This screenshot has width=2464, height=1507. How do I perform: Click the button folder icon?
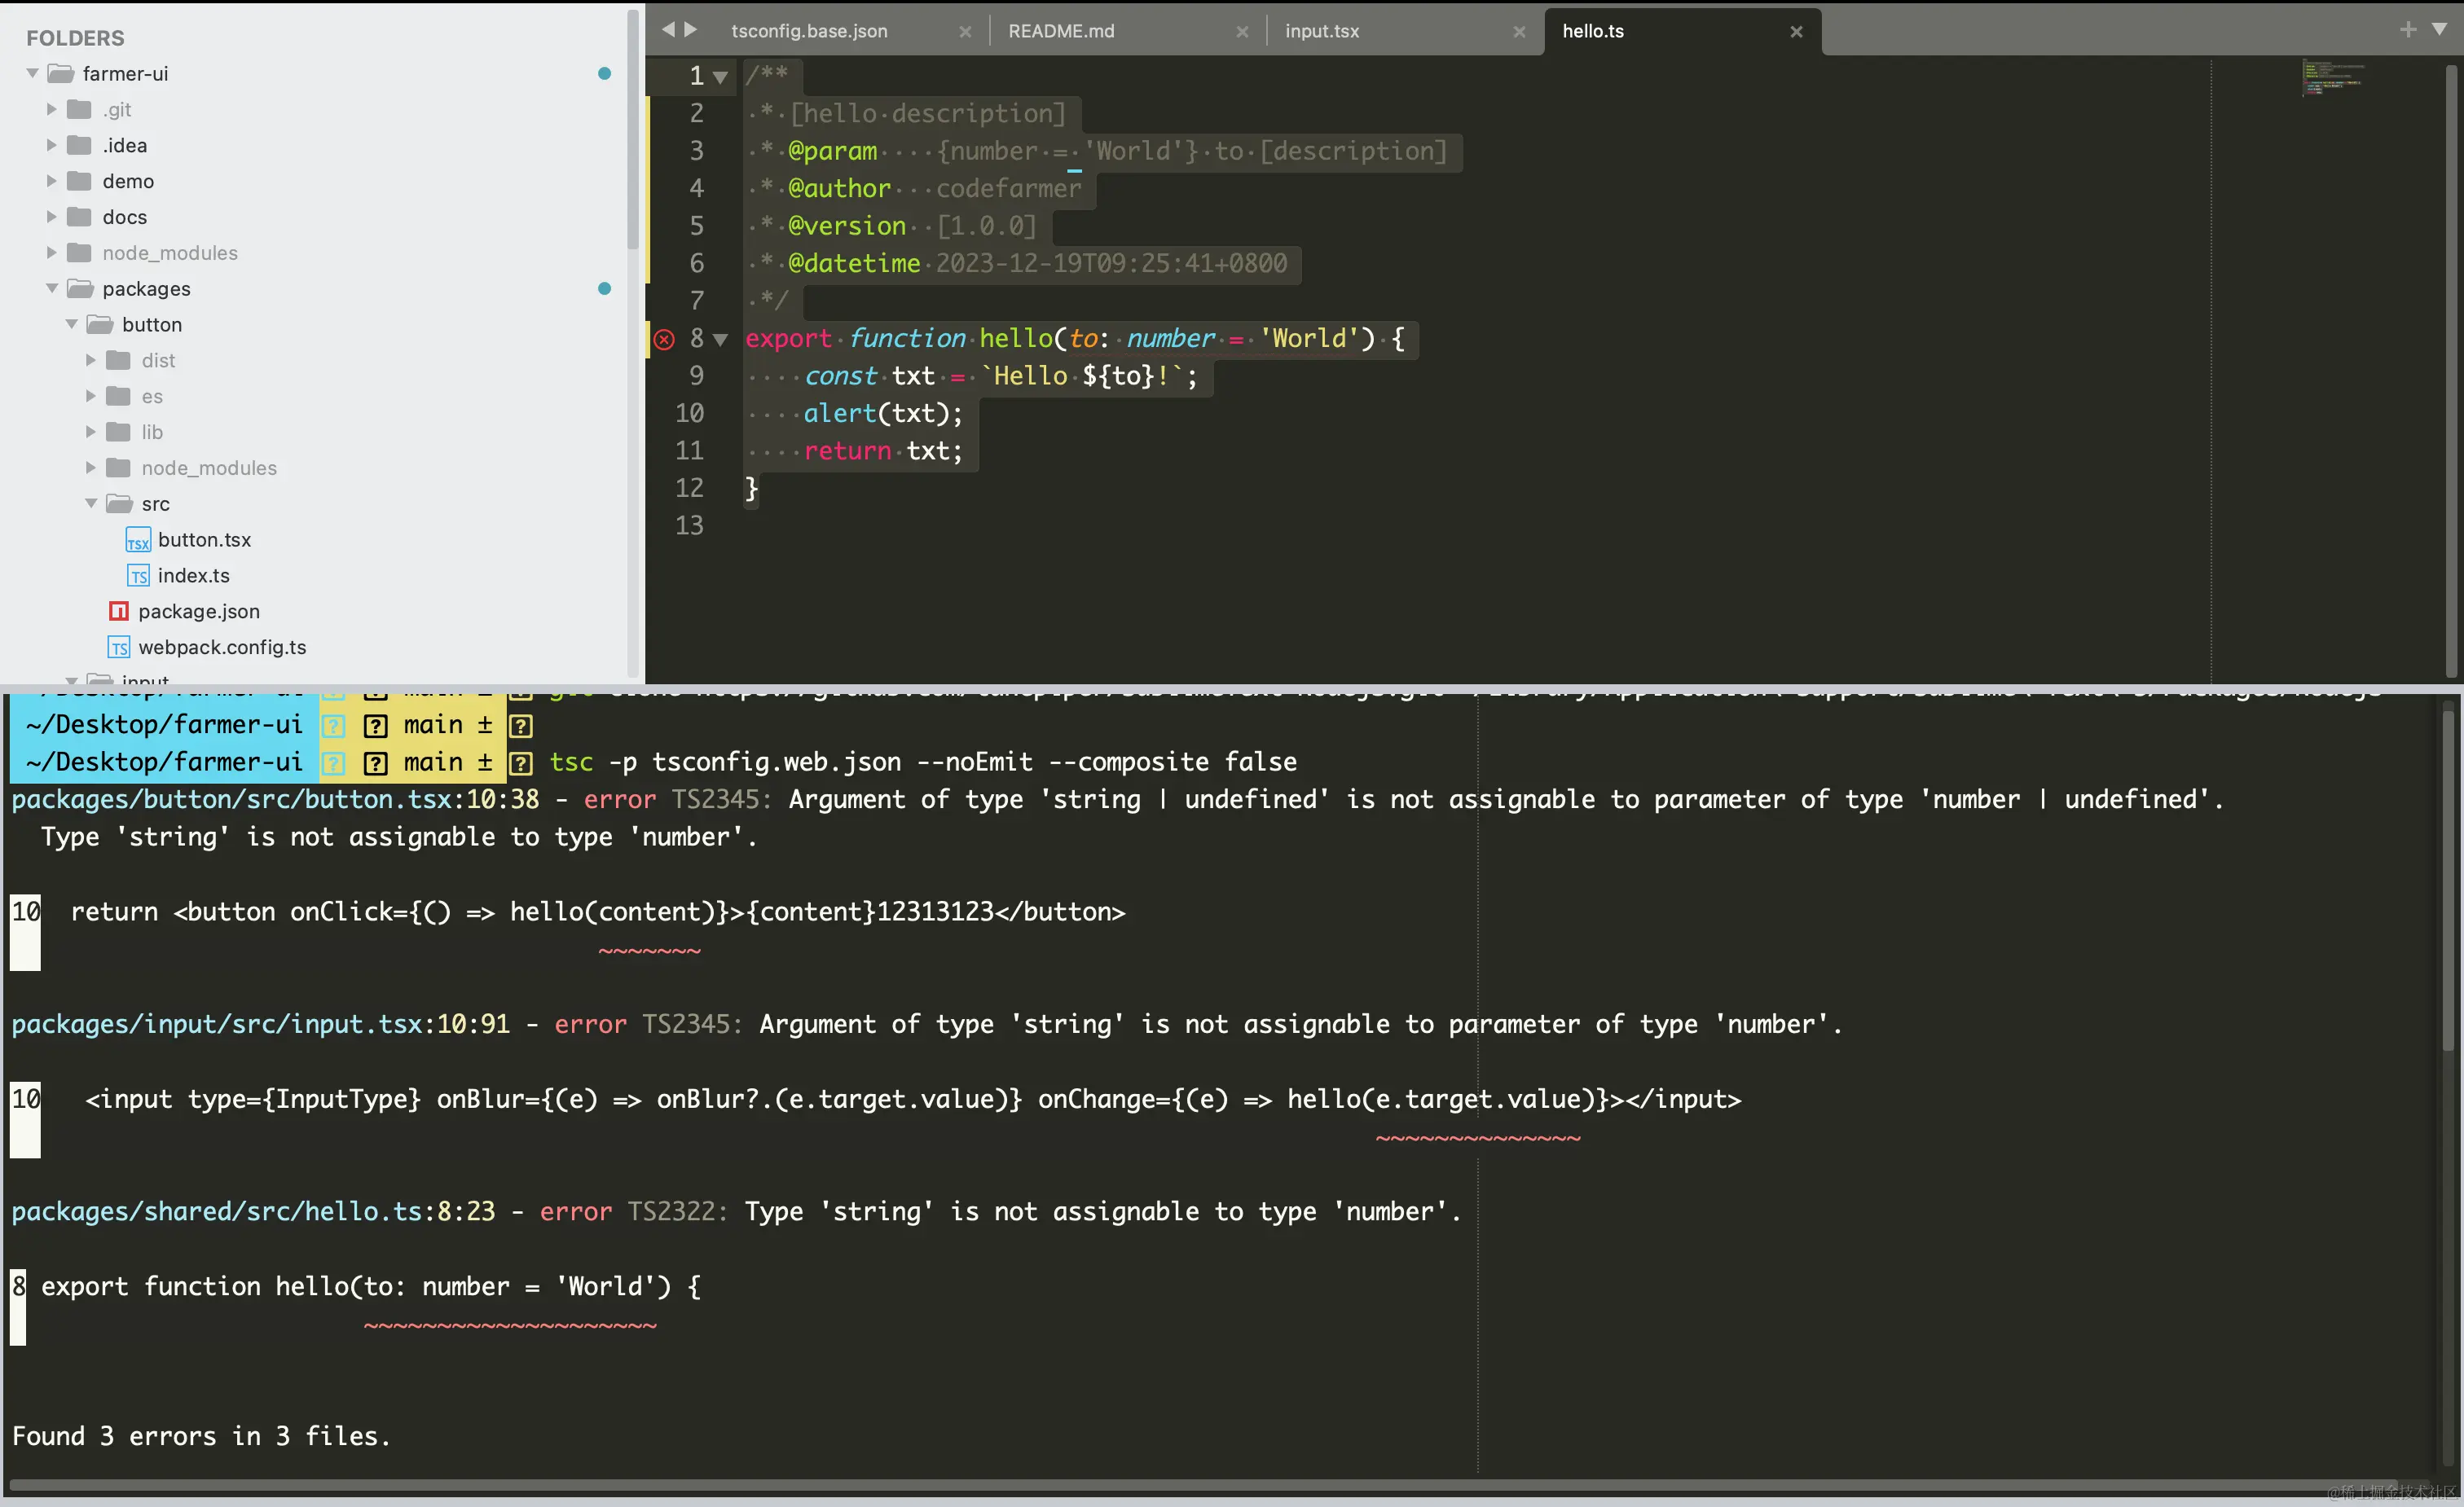[x=100, y=324]
